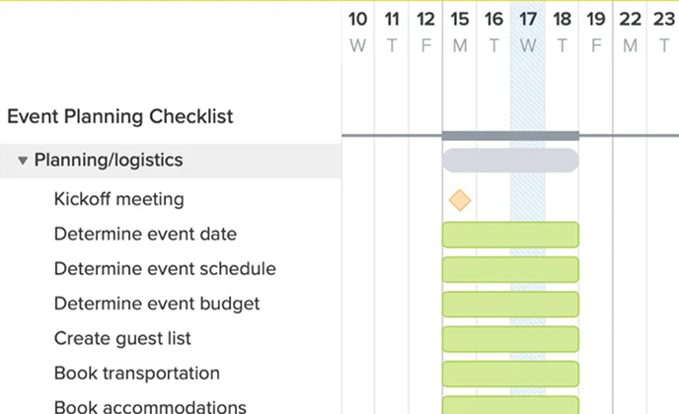Viewport: 679px width, 414px height.
Task: Select the Kickoff meeting task row
Action: [118, 199]
